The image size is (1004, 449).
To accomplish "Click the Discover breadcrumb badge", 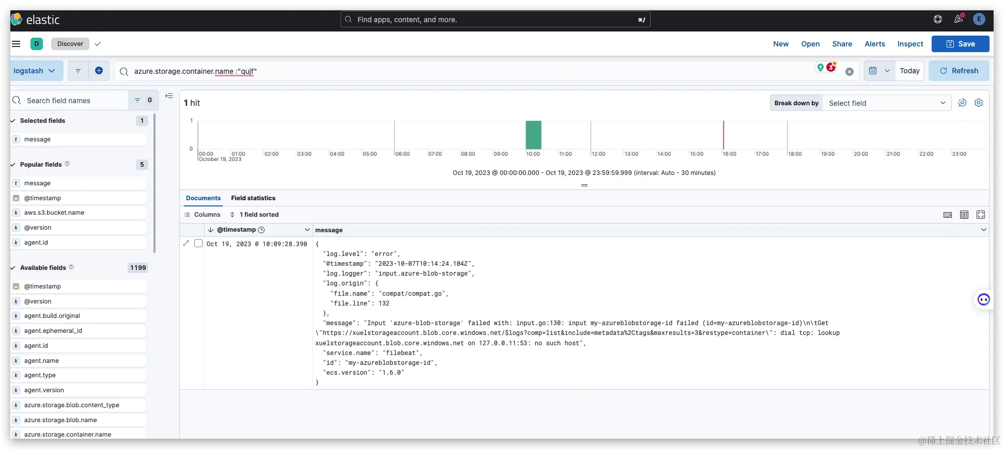I will (70, 44).
